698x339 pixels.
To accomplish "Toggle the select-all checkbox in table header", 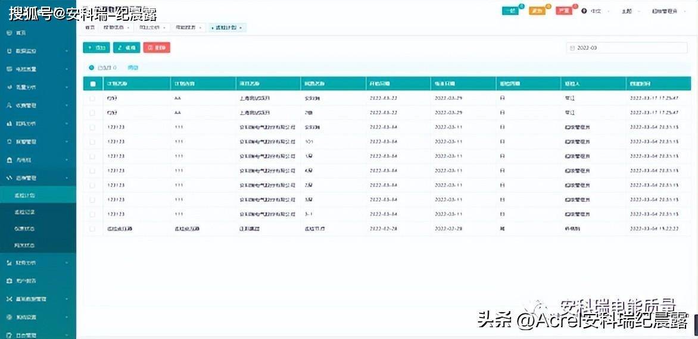I will pos(92,84).
